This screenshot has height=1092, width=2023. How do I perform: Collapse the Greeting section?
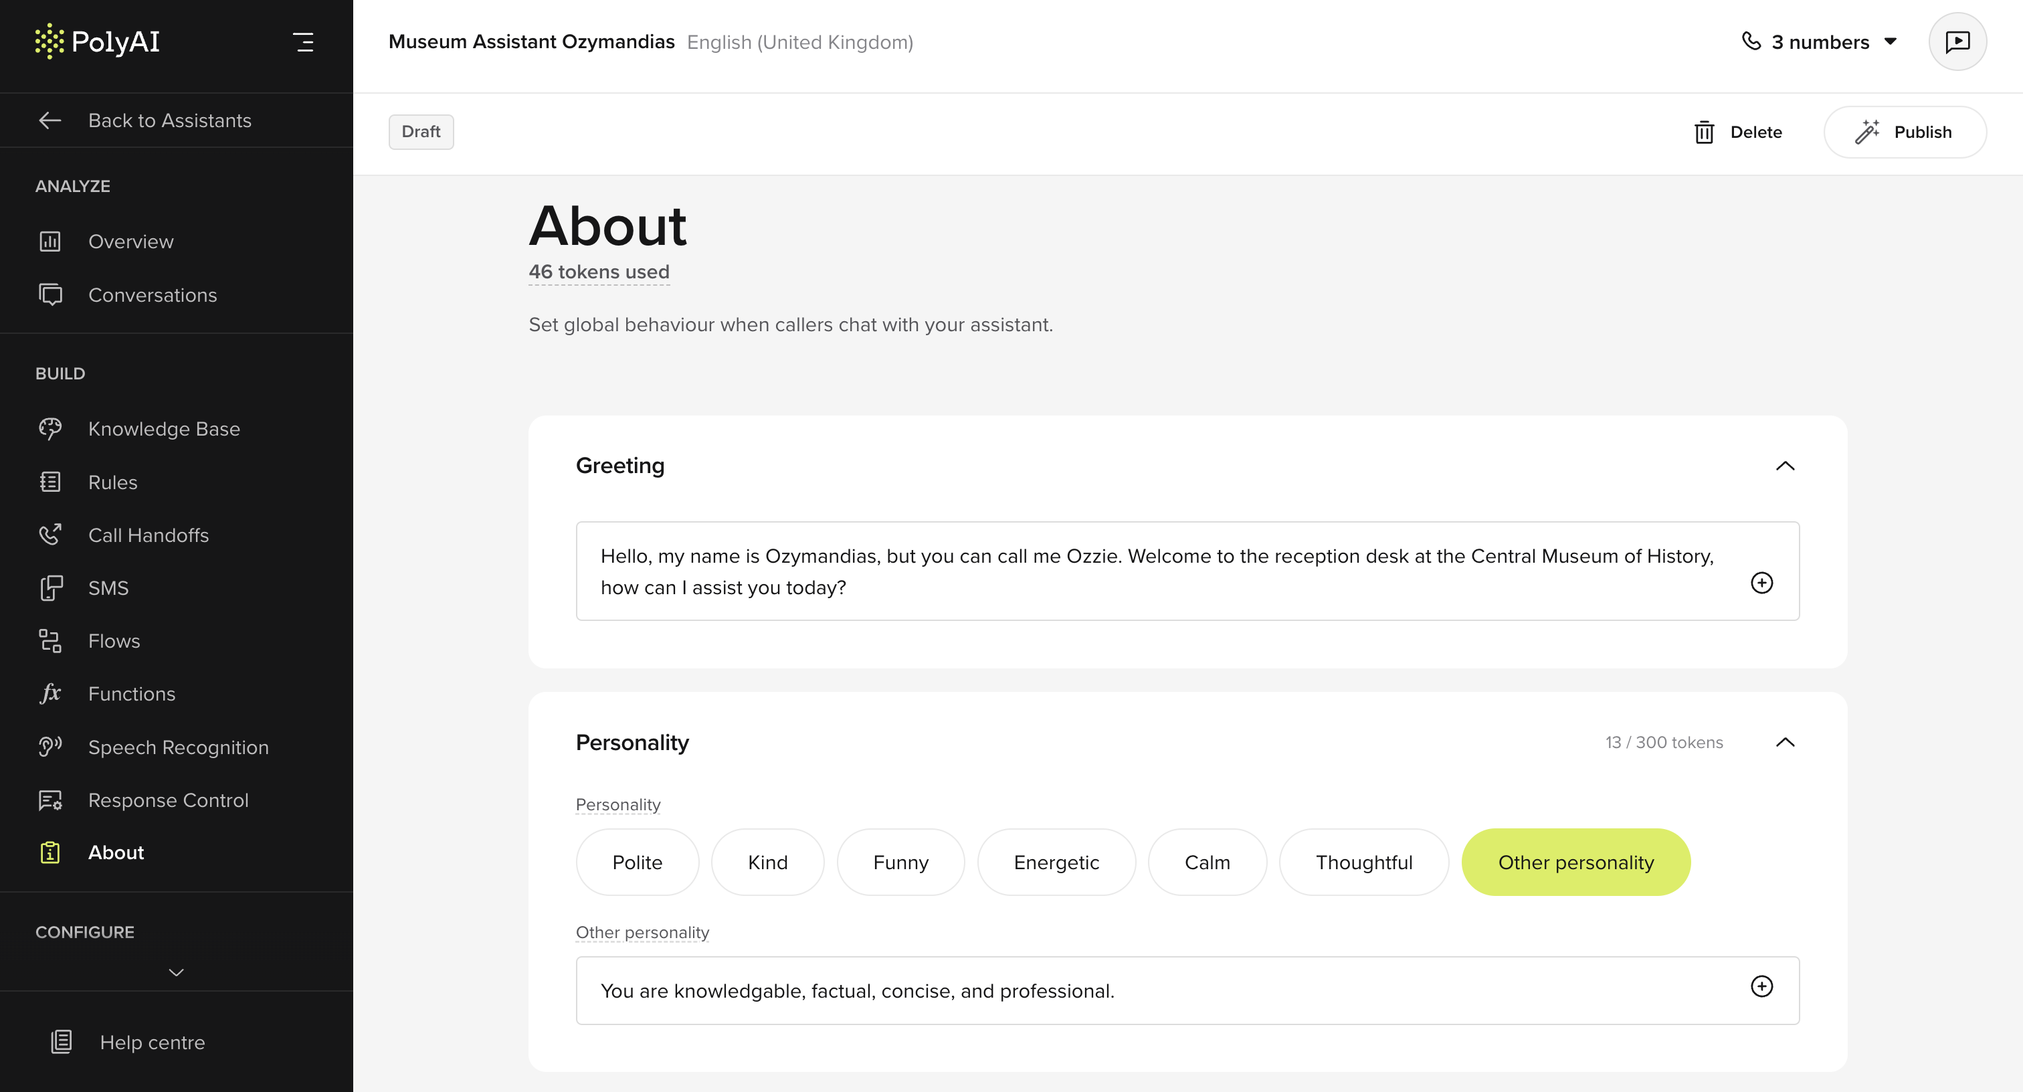point(1785,466)
